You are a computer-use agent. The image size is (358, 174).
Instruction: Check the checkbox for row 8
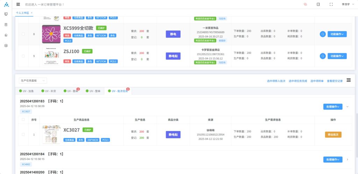23,34
